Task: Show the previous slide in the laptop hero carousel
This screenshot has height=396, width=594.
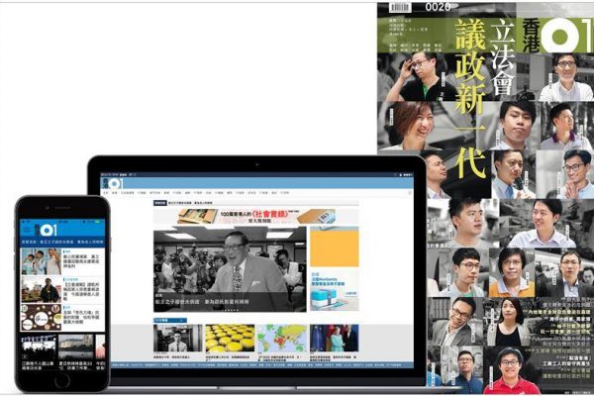Action: tap(158, 268)
